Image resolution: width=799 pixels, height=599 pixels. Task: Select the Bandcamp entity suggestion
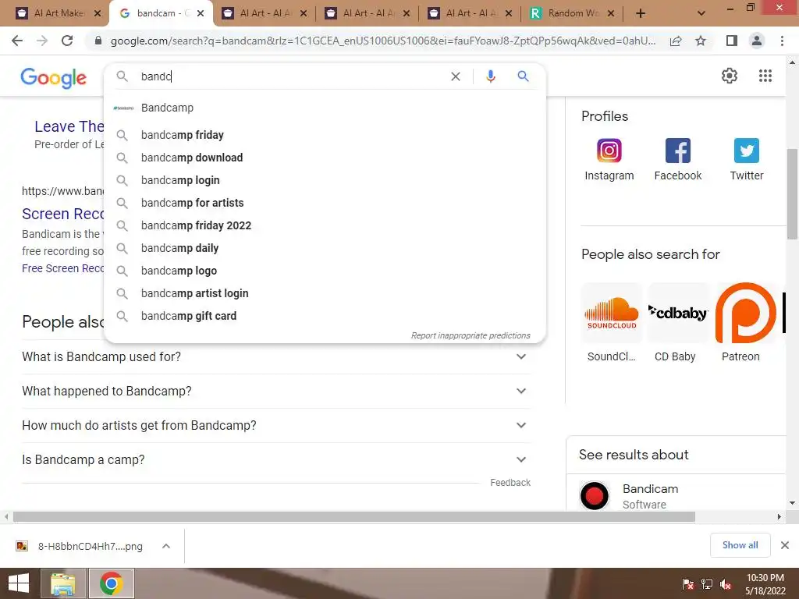click(x=325, y=108)
